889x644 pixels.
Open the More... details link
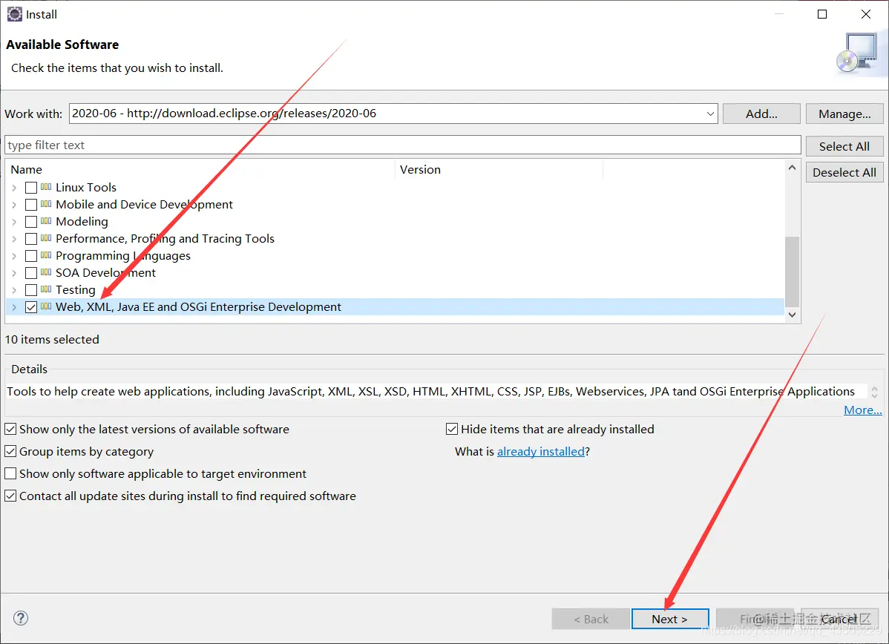coord(862,410)
